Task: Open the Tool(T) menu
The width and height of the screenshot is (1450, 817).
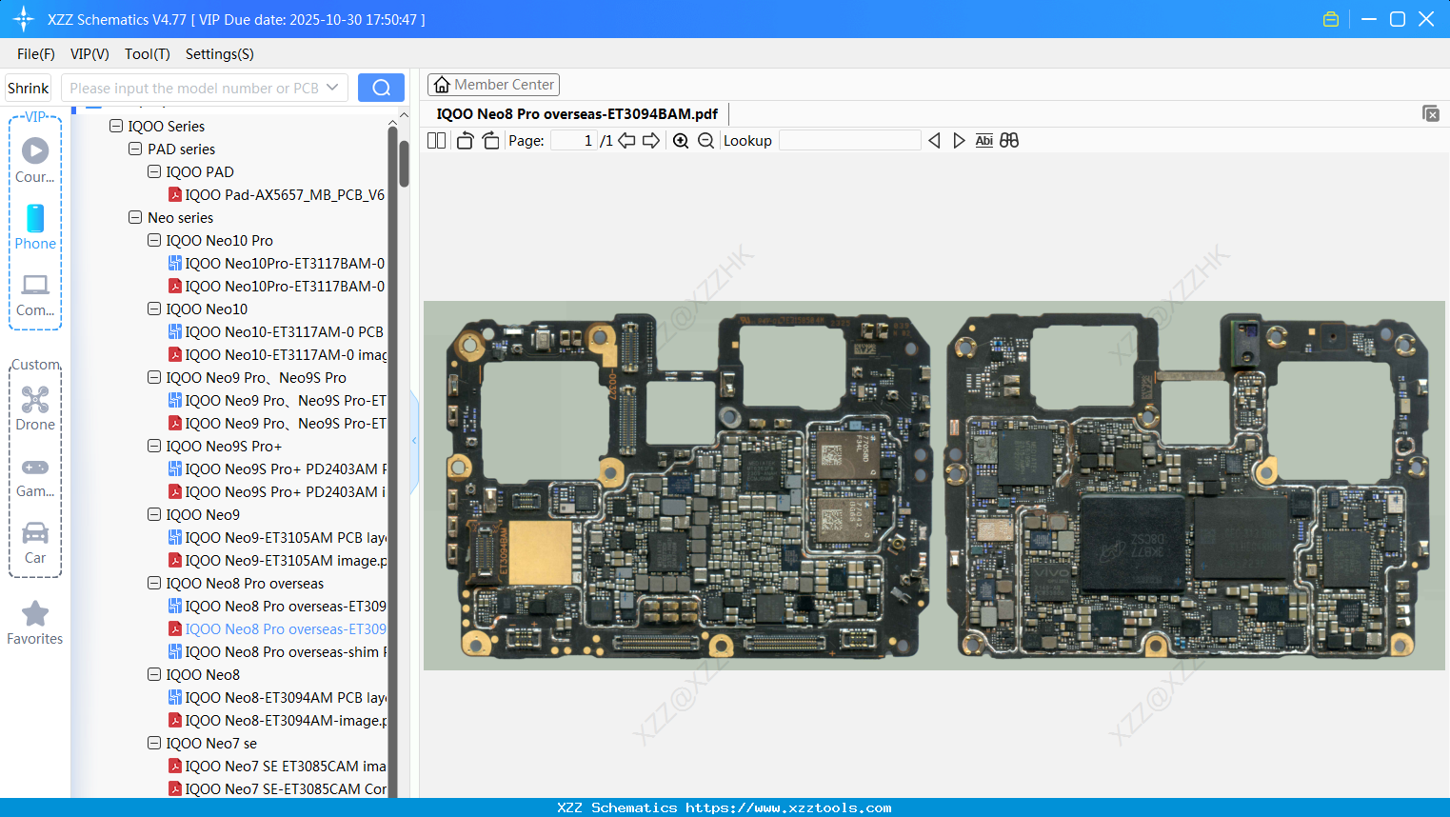Action: point(147,54)
